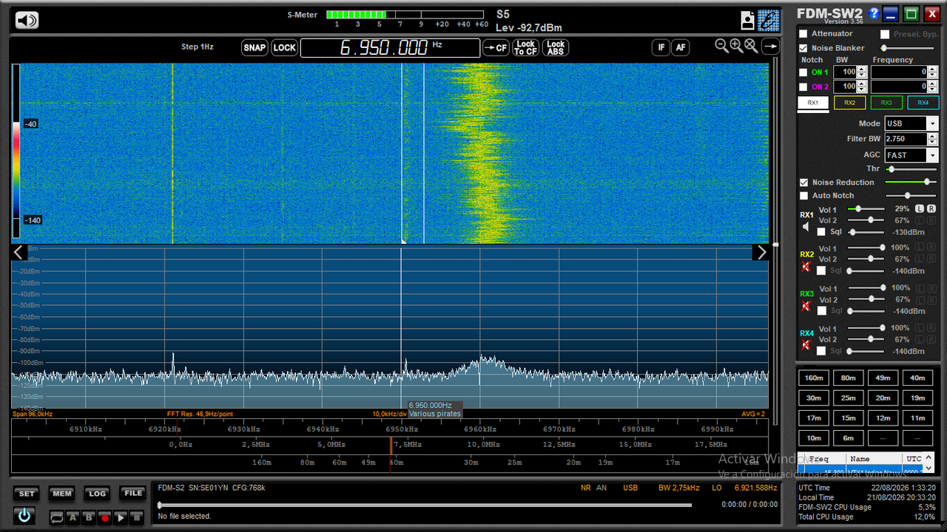Enable Notch ON 1 checkbox
This screenshot has width=947, height=532.
click(803, 72)
